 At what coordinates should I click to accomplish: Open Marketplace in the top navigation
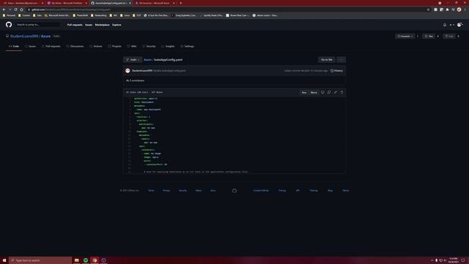[x=103, y=25]
